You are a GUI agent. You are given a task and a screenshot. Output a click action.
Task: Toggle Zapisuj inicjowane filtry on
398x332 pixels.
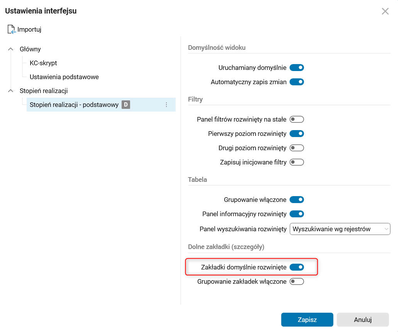(x=296, y=162)
